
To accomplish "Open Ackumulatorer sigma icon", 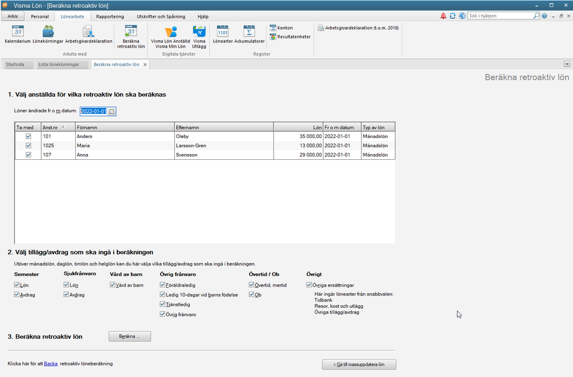I will (x=250, y=34).
